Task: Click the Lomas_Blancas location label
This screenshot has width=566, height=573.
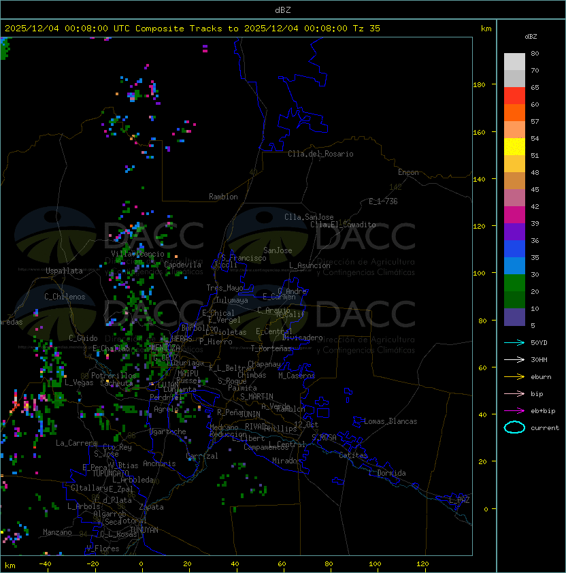Action: (x=390, y=421)
